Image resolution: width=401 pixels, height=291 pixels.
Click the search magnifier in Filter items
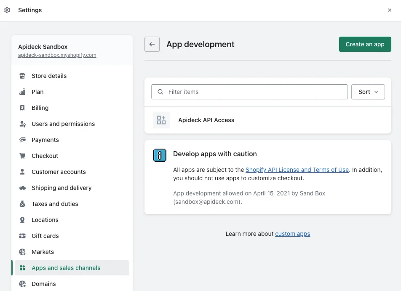tap(160, 92)
